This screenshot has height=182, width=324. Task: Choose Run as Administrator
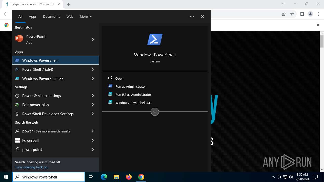pyautogui.click(x=155, y=86)
